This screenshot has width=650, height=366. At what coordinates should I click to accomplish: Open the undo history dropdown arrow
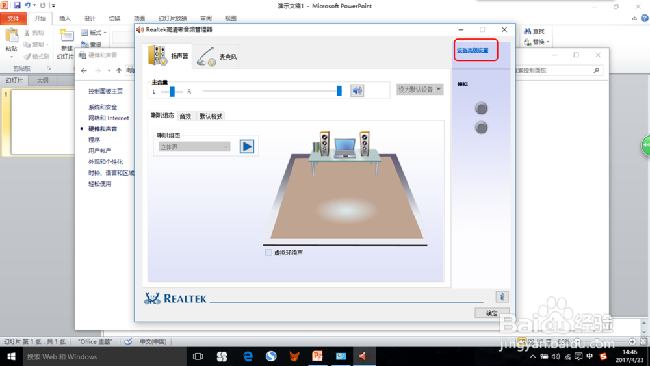click(34, 5)
